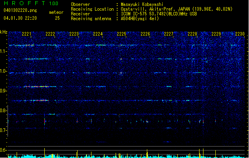Screen dimensions: 249x158
Task: Click time marker 2223
Action: (74, 34)
